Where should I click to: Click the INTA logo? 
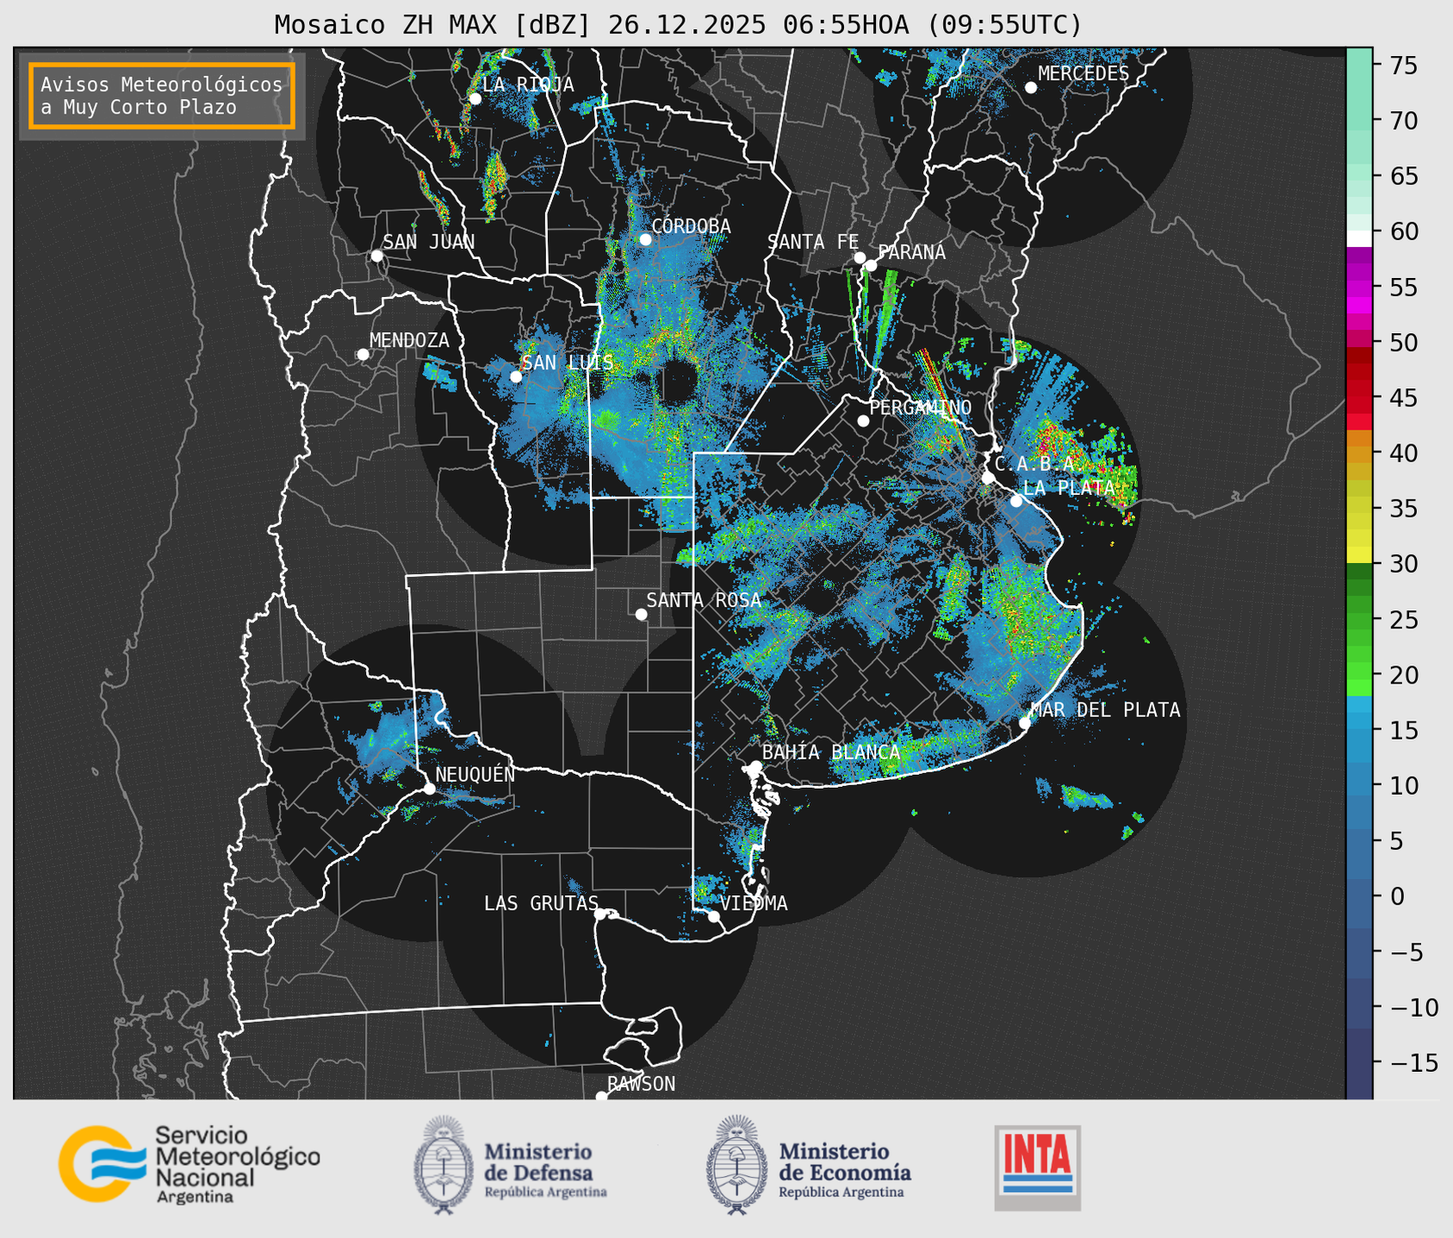click(1038, 1167)
